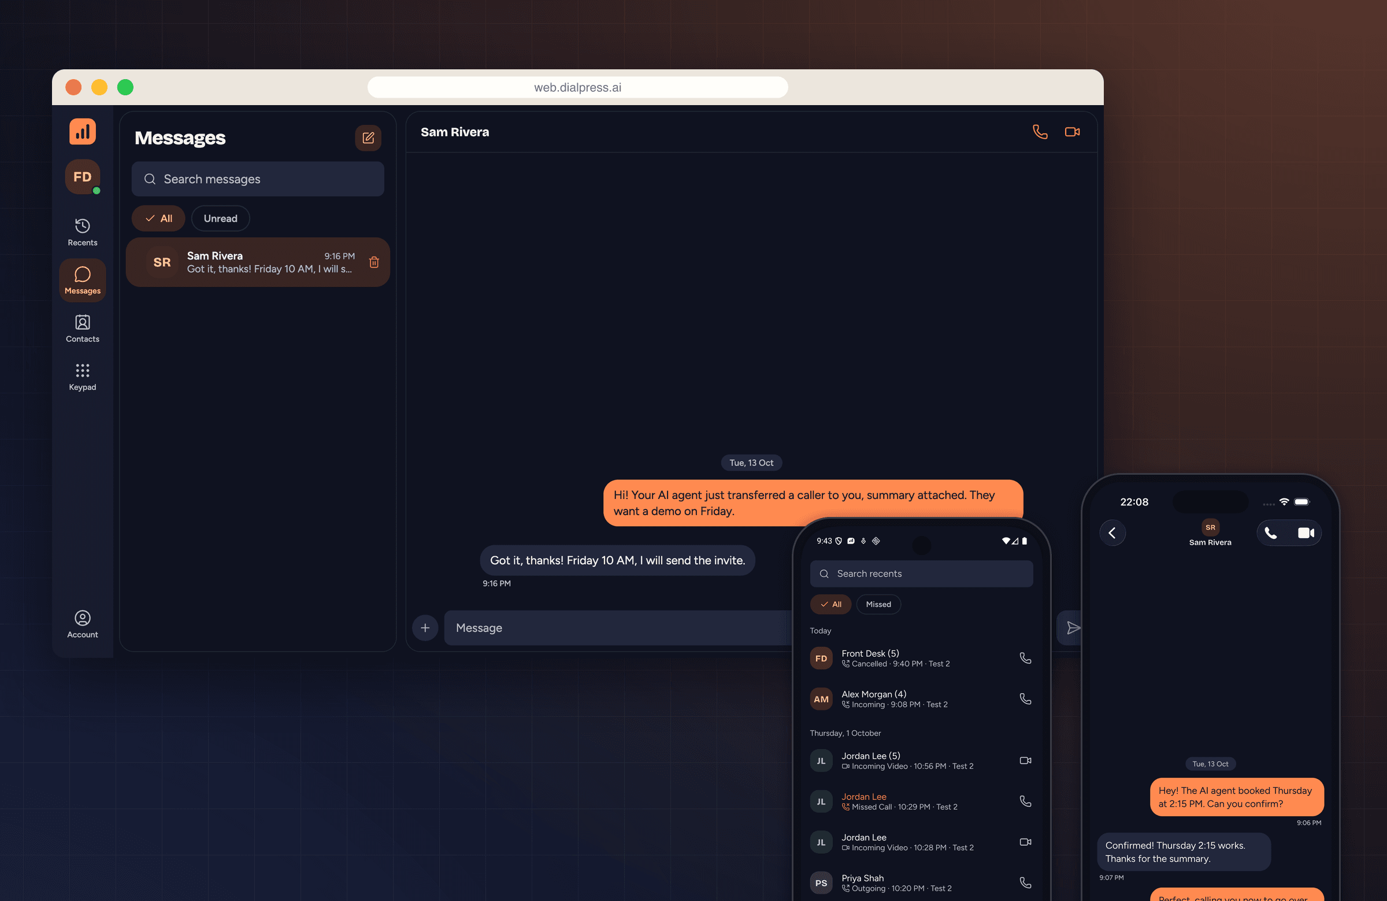Image resolution: width=1387 pixels, height=901 pixels.
Task: Send the message with the paper plane icon
Action: point(1073,628)
